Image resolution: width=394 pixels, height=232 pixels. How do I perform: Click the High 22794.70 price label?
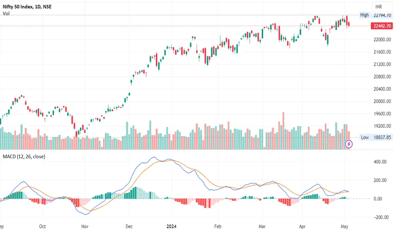(x=375, y=15)
